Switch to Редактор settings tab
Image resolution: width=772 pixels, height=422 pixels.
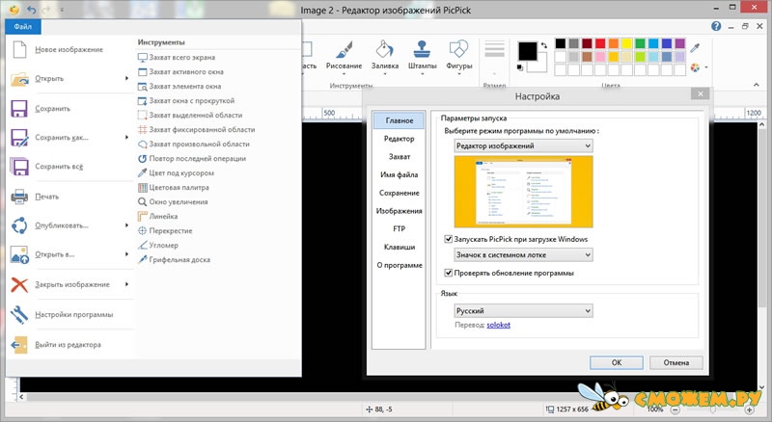click(399, 139)
